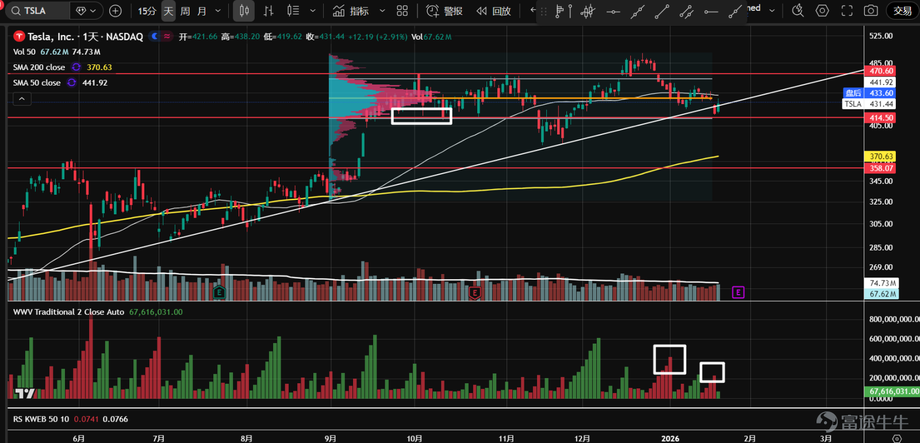
Task: Click red E earnings marker near October
Action: (474, 292)
